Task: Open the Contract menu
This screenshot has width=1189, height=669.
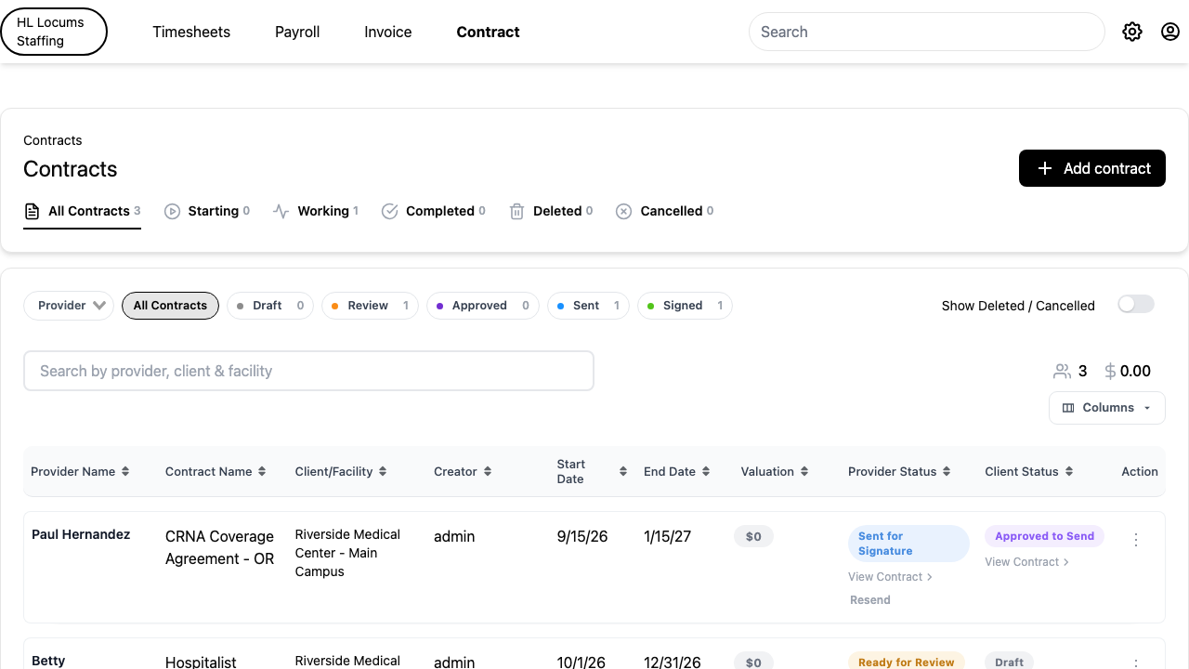Action: point(488,32)
